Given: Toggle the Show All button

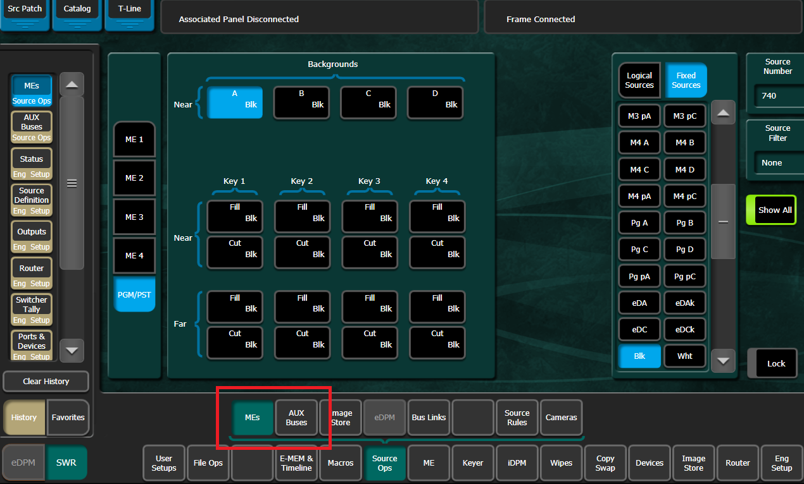Looking at the screenshot, I should point(771,210).
